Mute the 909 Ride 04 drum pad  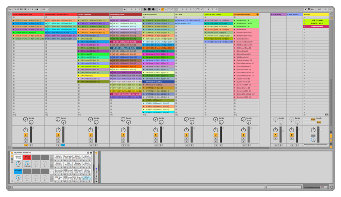click(x=56, y=181)
